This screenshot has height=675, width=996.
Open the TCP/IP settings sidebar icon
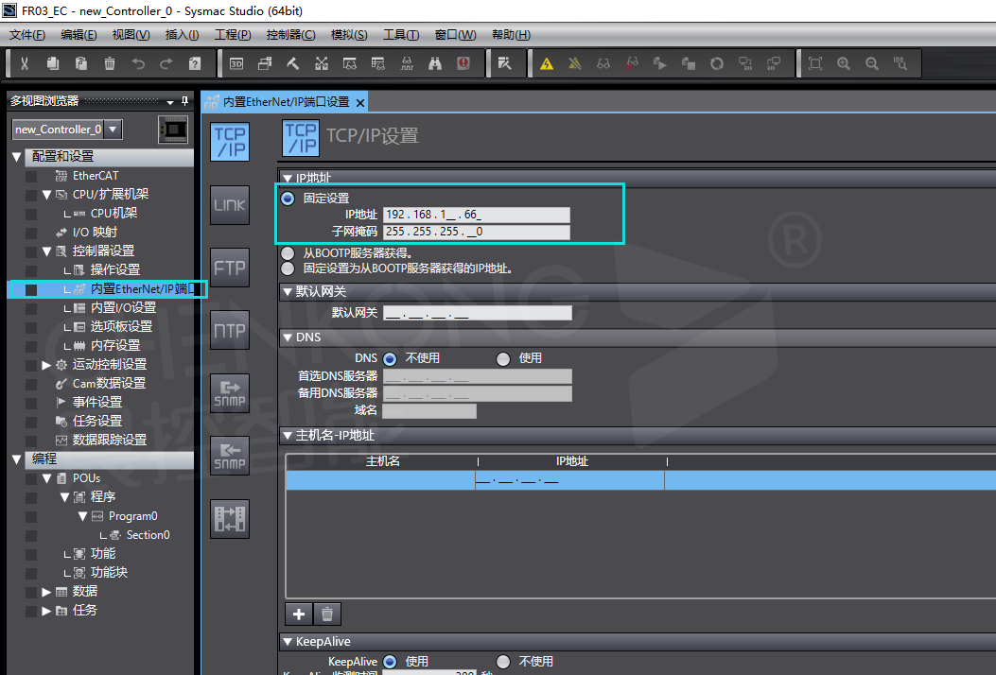click(229, 142)
